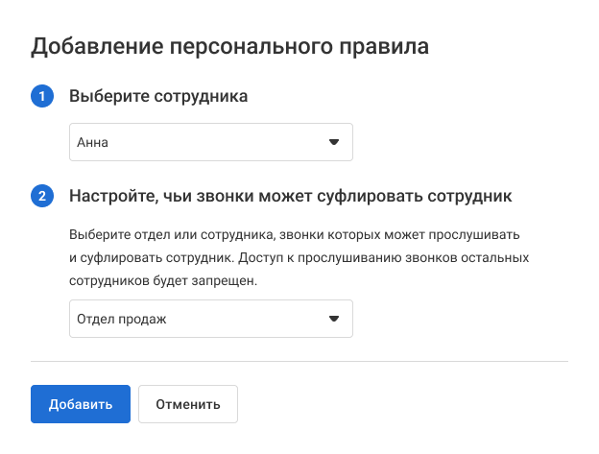Viewport: 599px width, 454px height.
Task: Click the description line starting и суфлировать
Action: (299, 258)
